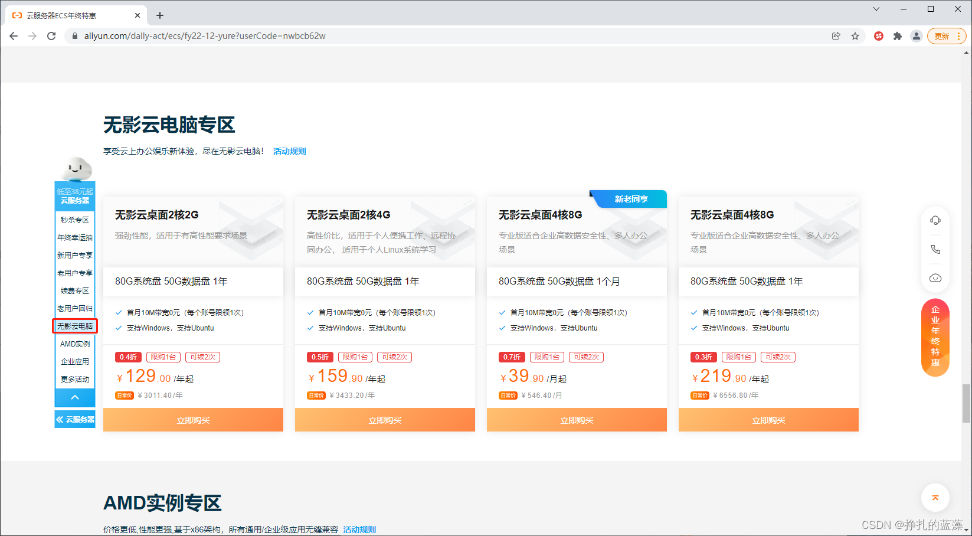Click the 无影云电脑专区 heading
The width and height of the screenshot is (972, 536).
point(169,125)
